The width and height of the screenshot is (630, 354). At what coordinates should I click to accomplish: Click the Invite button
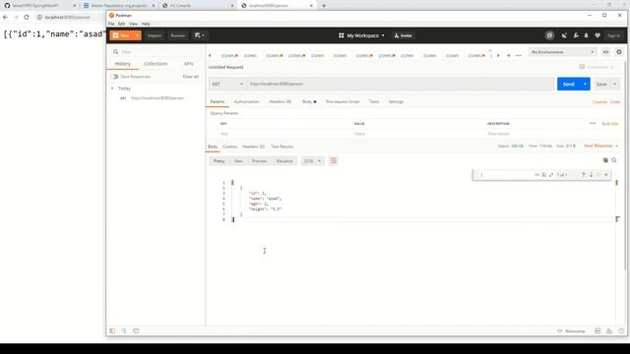(403, 35)
